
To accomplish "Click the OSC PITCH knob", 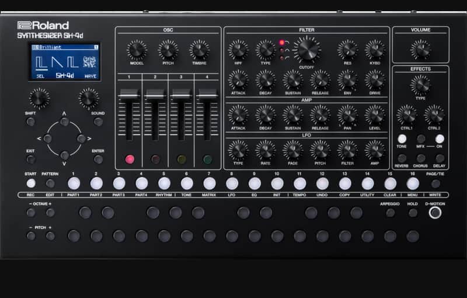I will [168, 50].
